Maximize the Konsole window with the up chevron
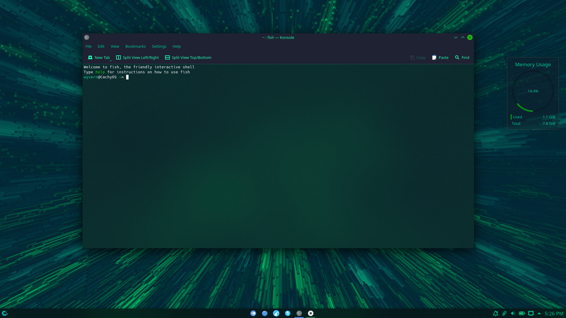The width and height of the screenshot is (566, 318). [463, 37]
